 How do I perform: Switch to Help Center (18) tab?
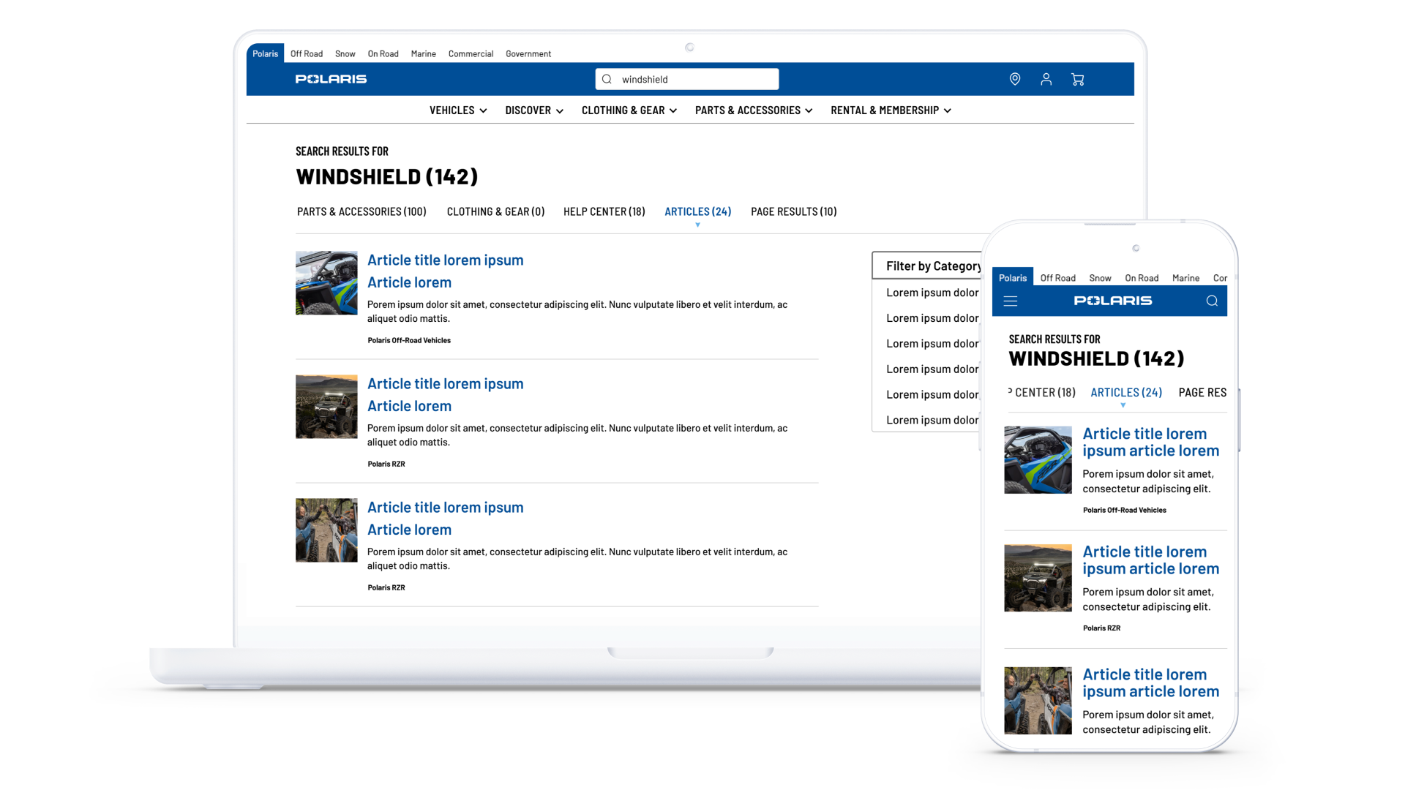pyautogui.click(x=604, y=211)
